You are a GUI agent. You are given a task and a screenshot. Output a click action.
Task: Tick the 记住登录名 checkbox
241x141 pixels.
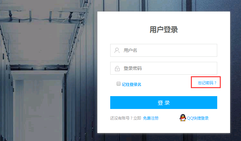(119, 84)
